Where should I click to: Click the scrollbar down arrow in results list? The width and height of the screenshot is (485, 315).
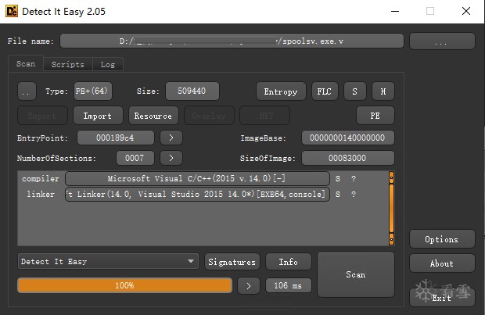(x=391, y=239)
